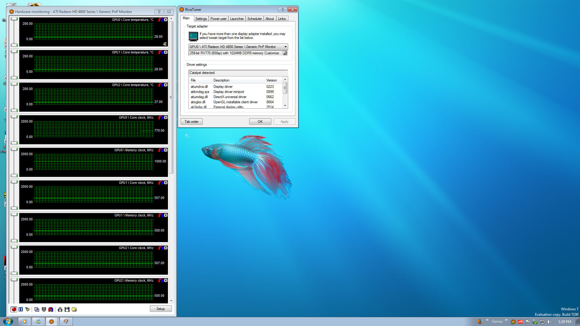Open the Links tab
Image resolution: width=580 pixels, height=326 pixels.
tap(282, 19)
